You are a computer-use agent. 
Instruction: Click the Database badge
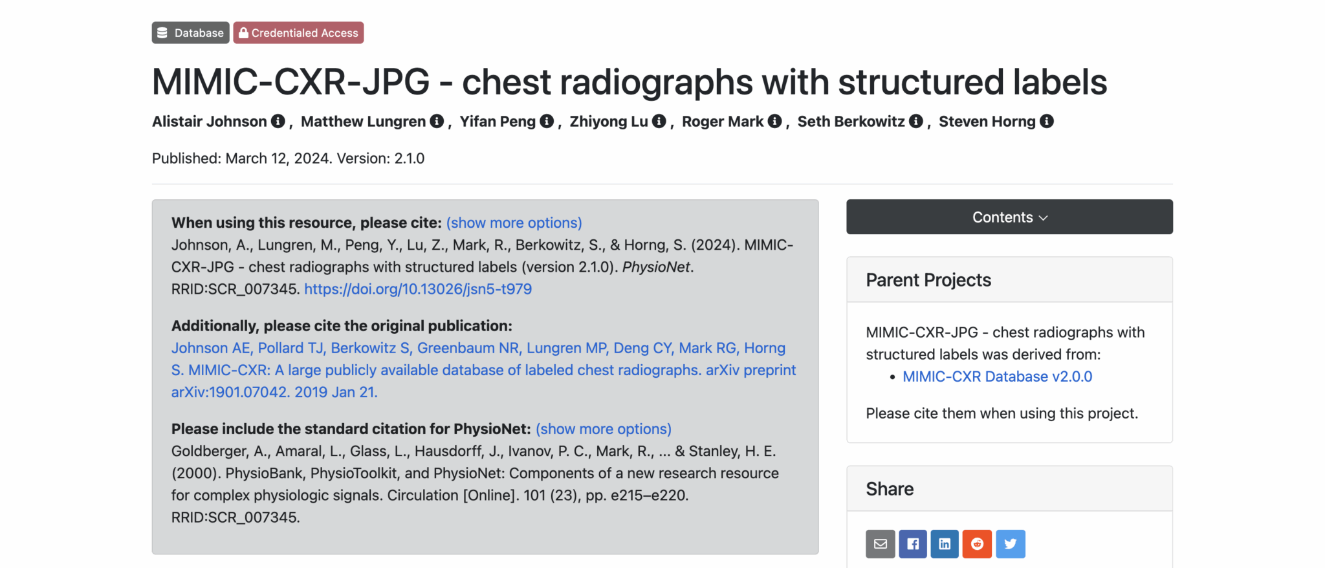190,33
